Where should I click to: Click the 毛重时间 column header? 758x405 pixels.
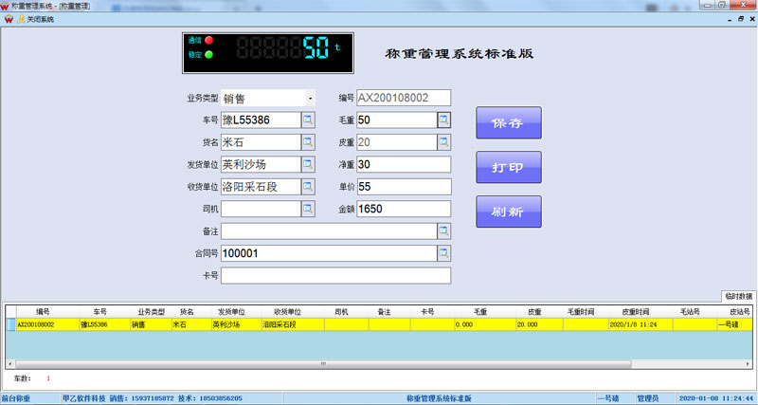click(x=580, y=311)
